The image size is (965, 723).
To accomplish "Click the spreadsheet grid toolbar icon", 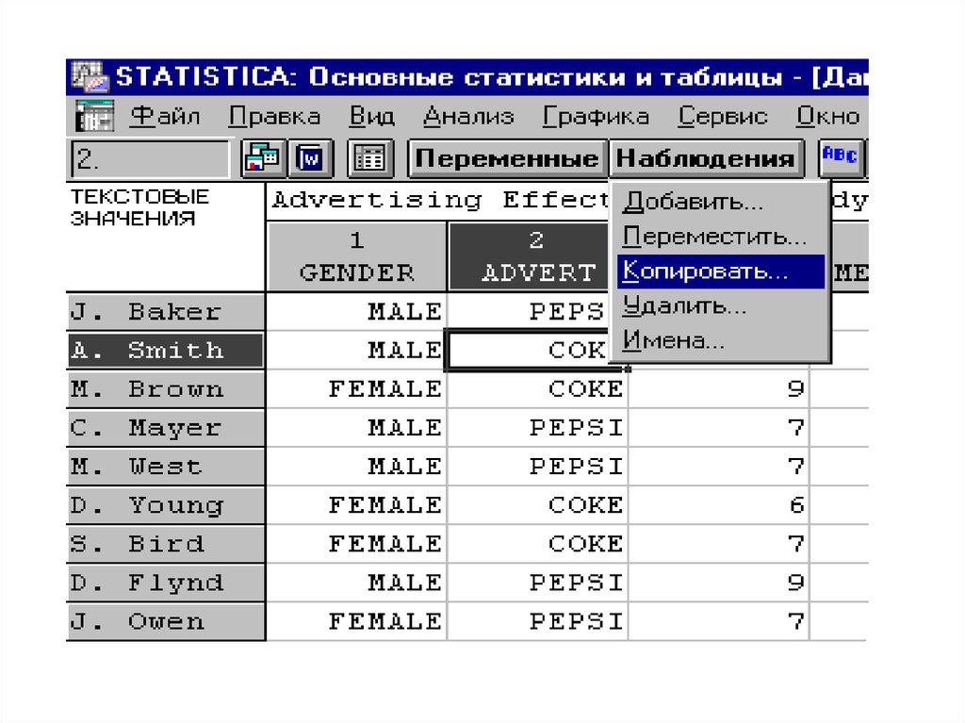I will click(x=369, y=159).
